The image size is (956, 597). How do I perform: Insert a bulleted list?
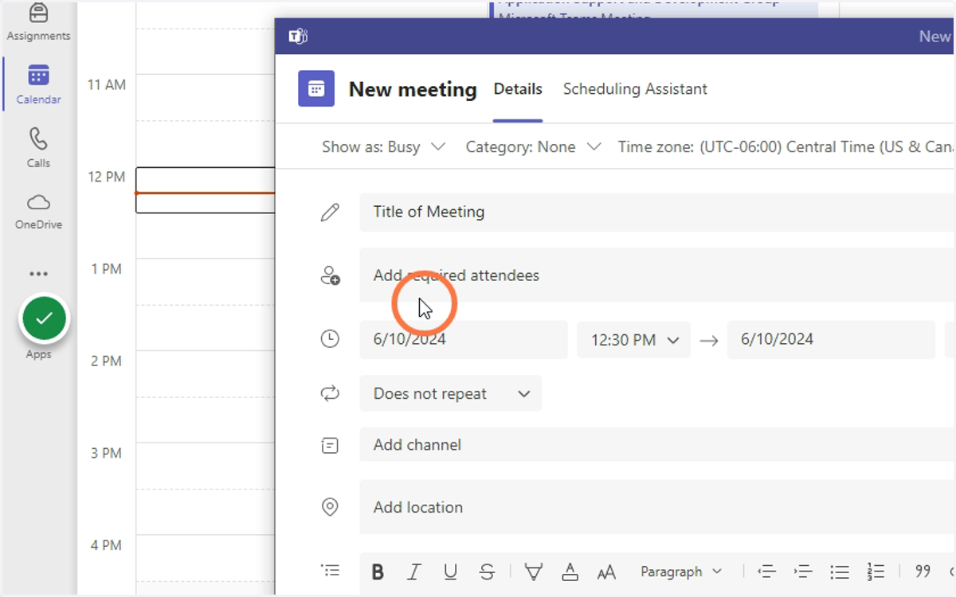[x=839, y=572]
